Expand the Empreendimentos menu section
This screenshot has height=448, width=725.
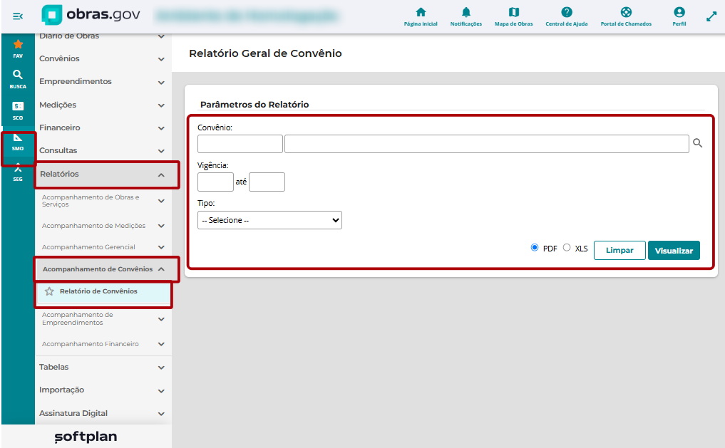click(x=103, y=82)
